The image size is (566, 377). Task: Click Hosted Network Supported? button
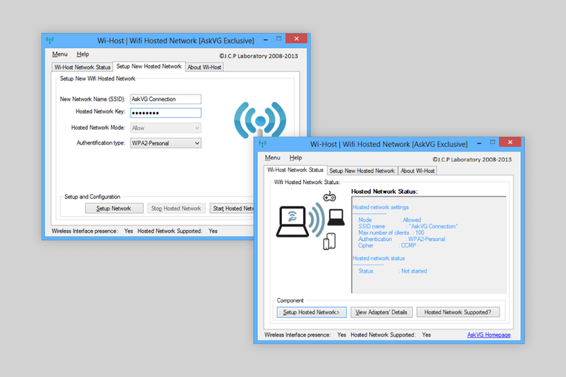click(458, 312)
